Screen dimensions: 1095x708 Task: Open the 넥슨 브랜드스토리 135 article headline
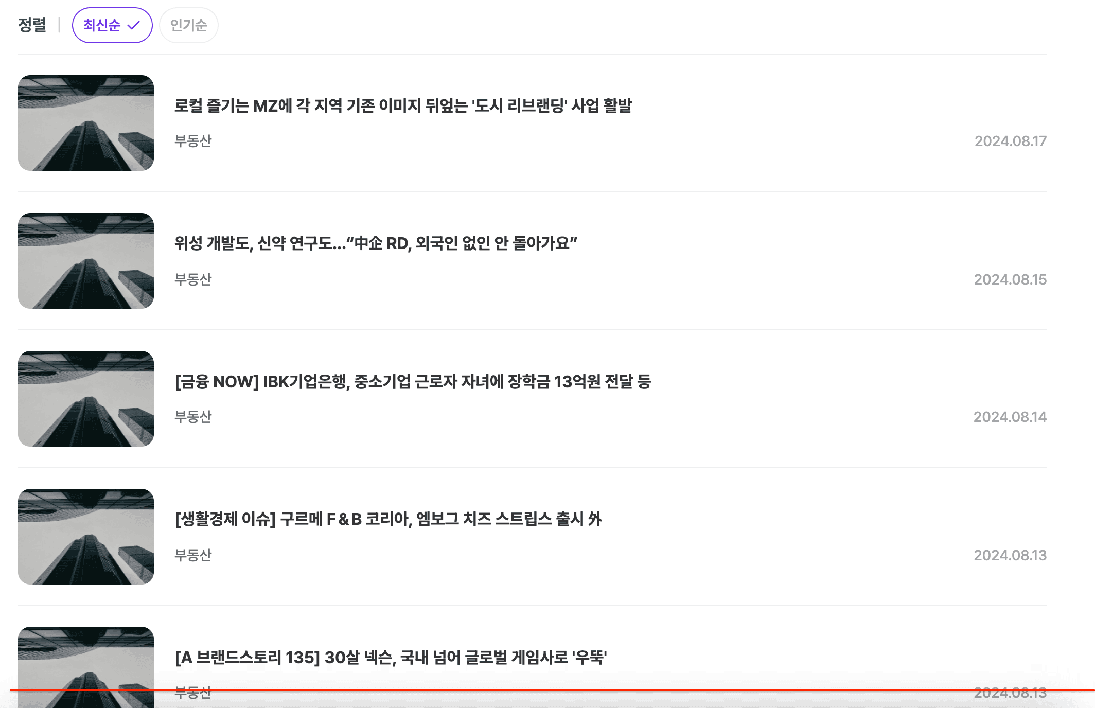point(391,657)
